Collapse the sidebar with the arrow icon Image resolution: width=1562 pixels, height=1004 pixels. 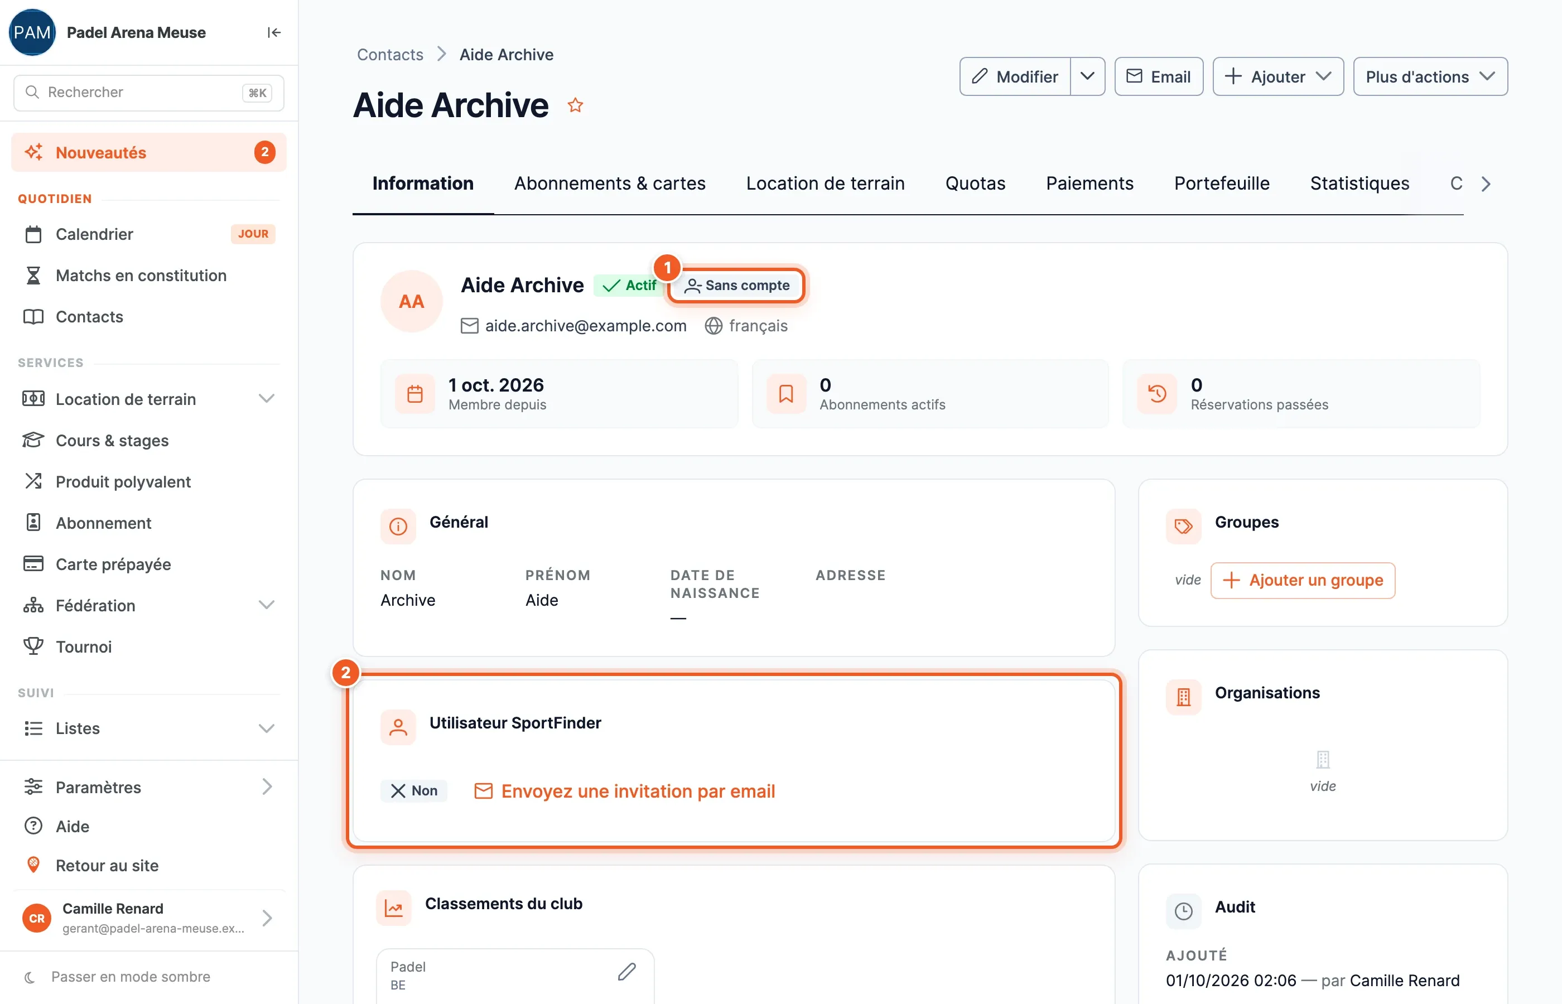click(274, 32)
